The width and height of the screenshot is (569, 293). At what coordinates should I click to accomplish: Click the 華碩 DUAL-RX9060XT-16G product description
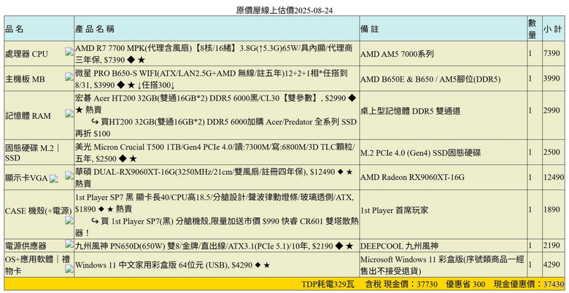pyautogui.click(x=214, y=177)
